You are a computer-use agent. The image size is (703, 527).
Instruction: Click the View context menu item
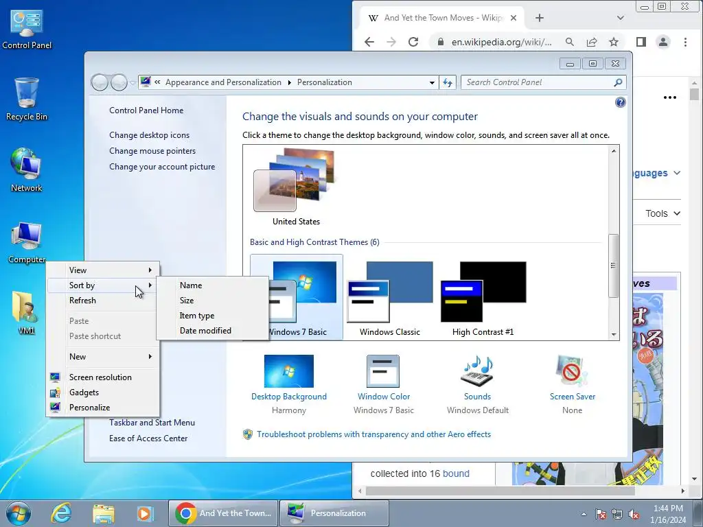(103, 270)
